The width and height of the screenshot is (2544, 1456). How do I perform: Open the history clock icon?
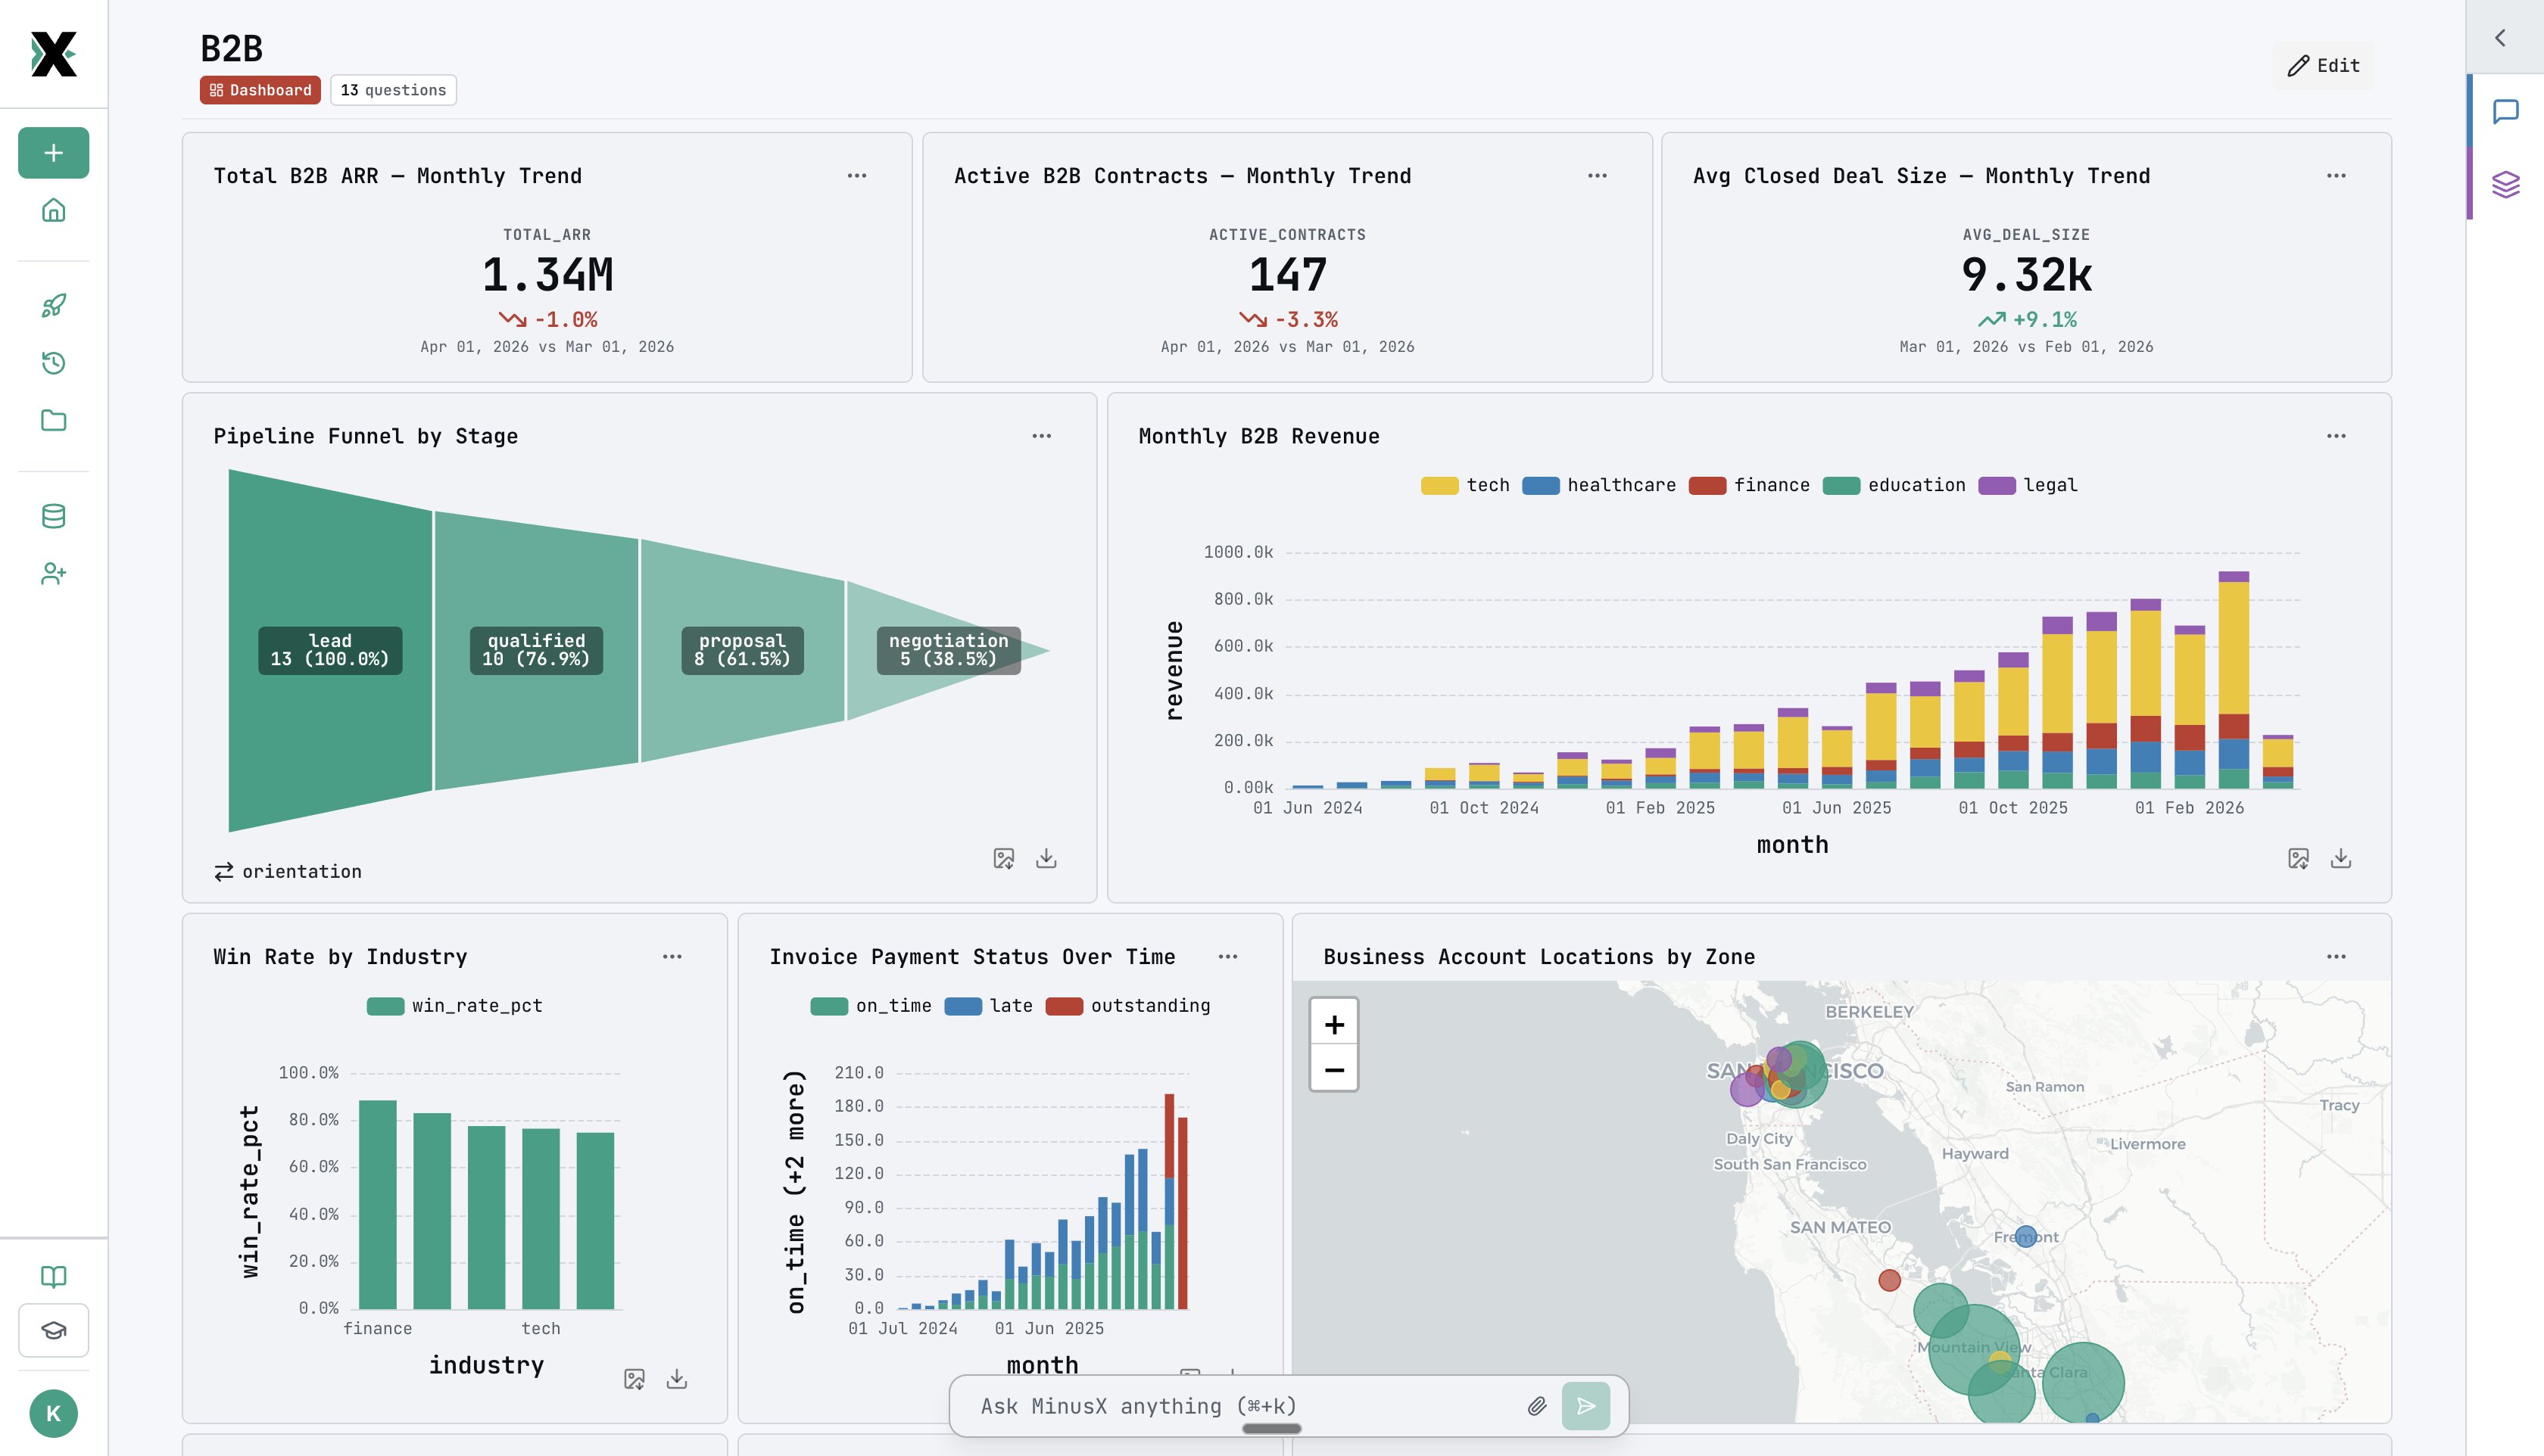click(x=53, y=363)
